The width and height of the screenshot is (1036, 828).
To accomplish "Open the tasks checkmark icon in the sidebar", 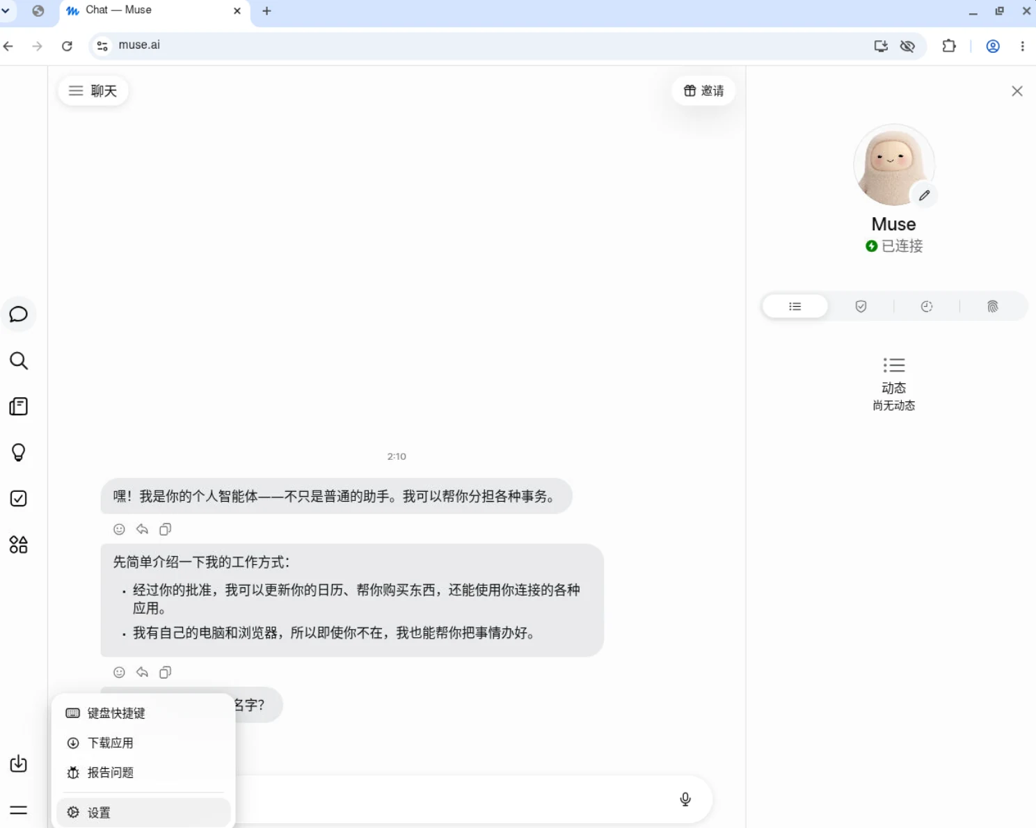I will pyautogui.click(x=19, y=498).
